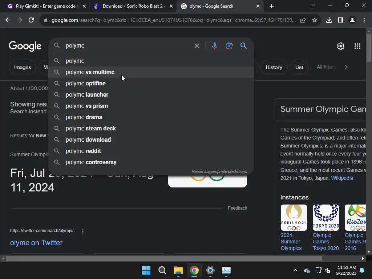Open the Wikipedia link in knowledge panel
This screenshot has height=279, width=372.
point(342,178)
